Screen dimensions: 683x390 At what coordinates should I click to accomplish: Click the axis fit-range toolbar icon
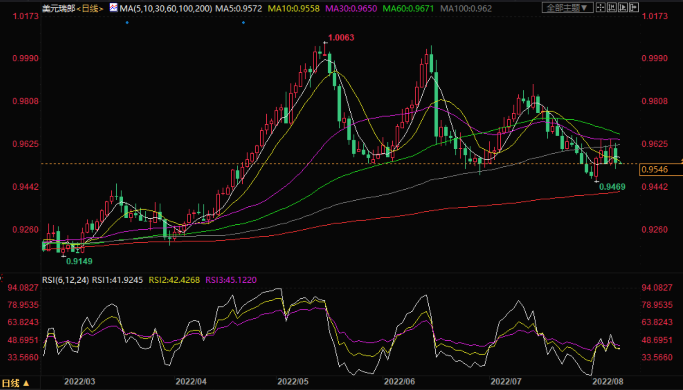click(611, 7)
